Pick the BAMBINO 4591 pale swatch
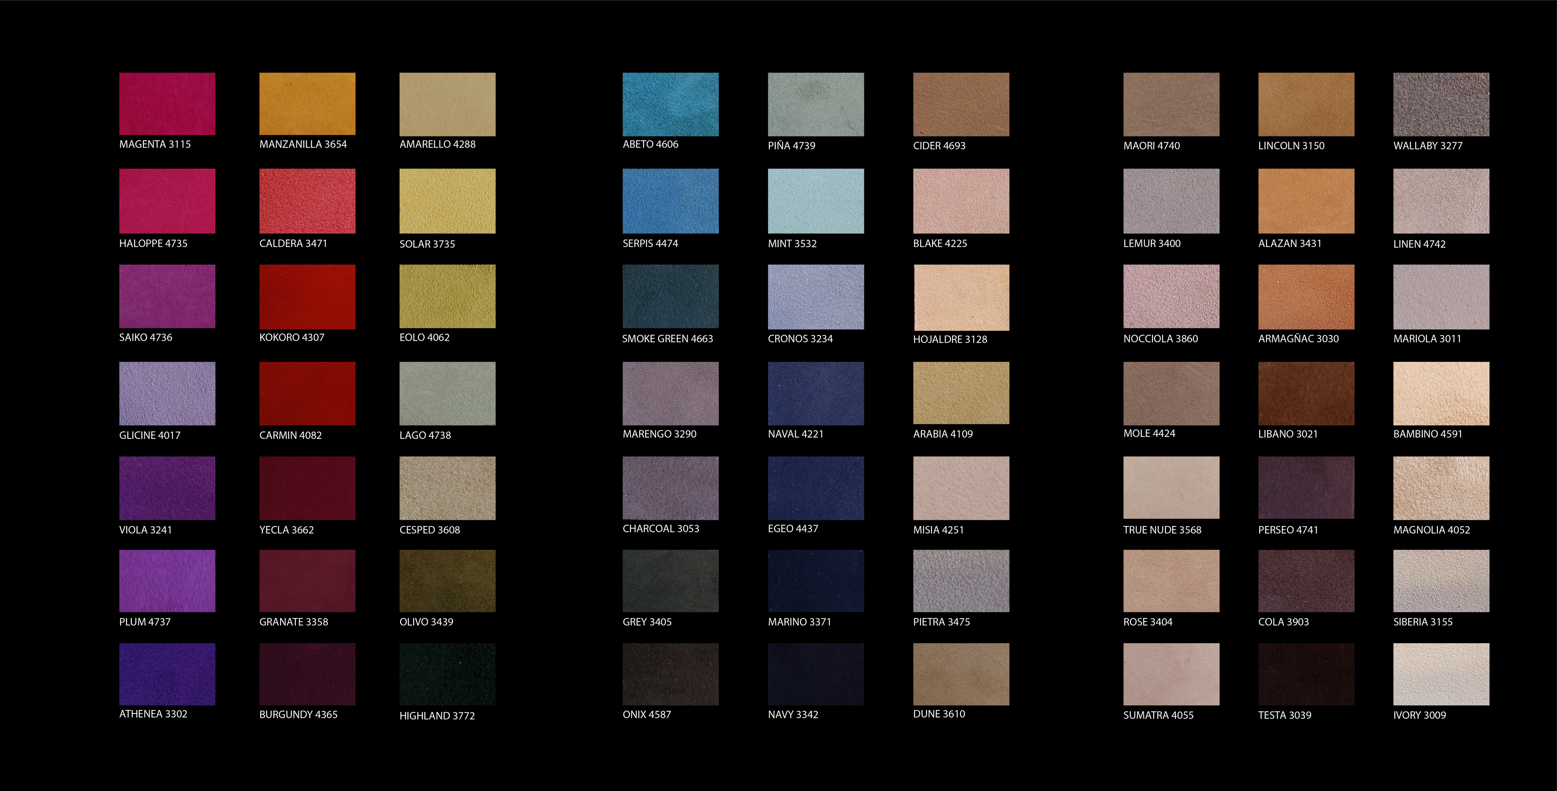This screenshot has height=791, width=1557. pyautogui.click(x=1441, y=393)
